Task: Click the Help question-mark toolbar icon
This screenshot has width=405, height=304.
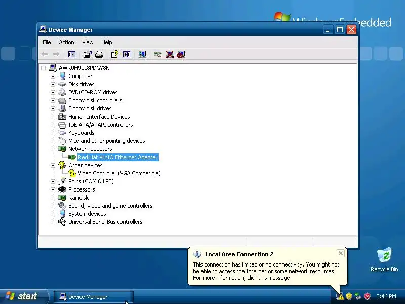Action: coord(115,54)
